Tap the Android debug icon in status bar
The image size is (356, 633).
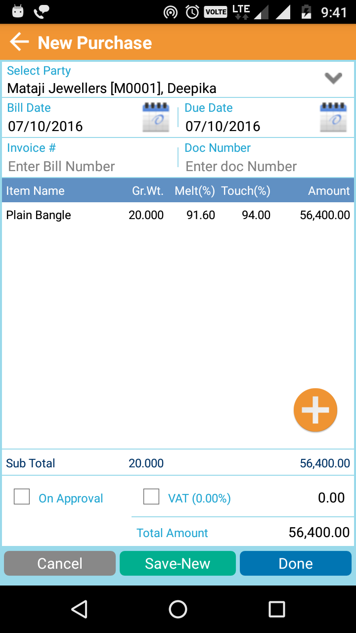point(18,12)
